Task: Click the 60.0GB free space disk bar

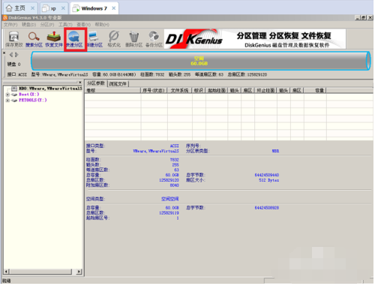Action: tap(200, 62)
